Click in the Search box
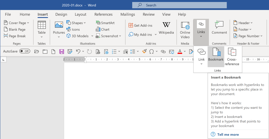Image resolution: width=269 pixels, height=139 pixels. [x=179, y=5]
